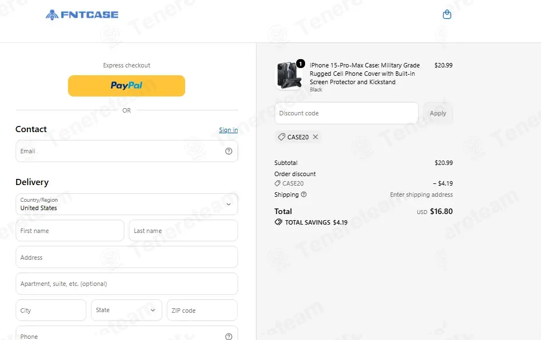Click the 'Enter shipping address' text
This screenshot has width=541, height=340.
click(x=421, y=195)
